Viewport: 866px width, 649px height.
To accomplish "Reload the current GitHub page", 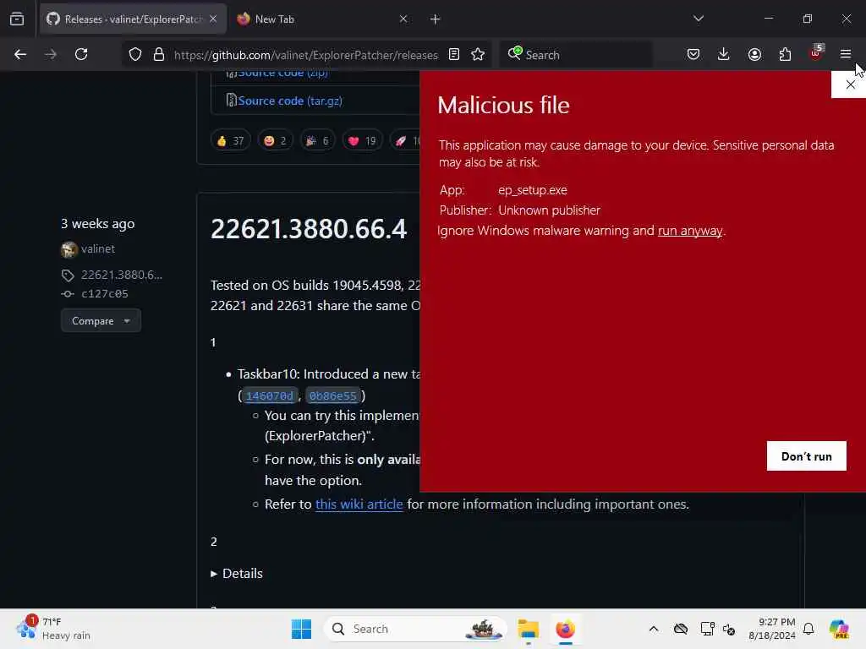I will click(81, 54).
